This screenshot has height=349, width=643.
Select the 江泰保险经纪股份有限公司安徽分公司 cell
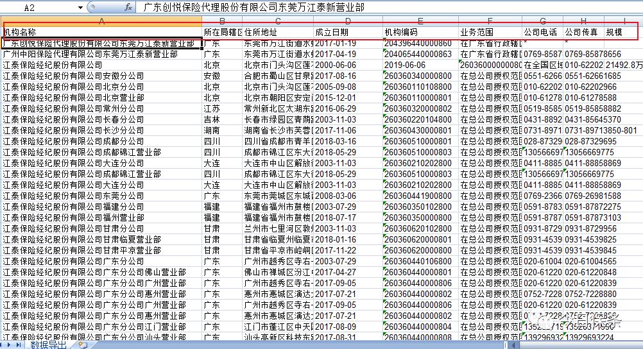click(x=101, y=76)
